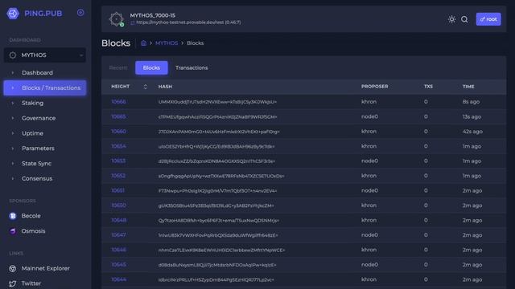The image size is (515, 289).
Task: Open the Uptime page
Action: [32, 133]
